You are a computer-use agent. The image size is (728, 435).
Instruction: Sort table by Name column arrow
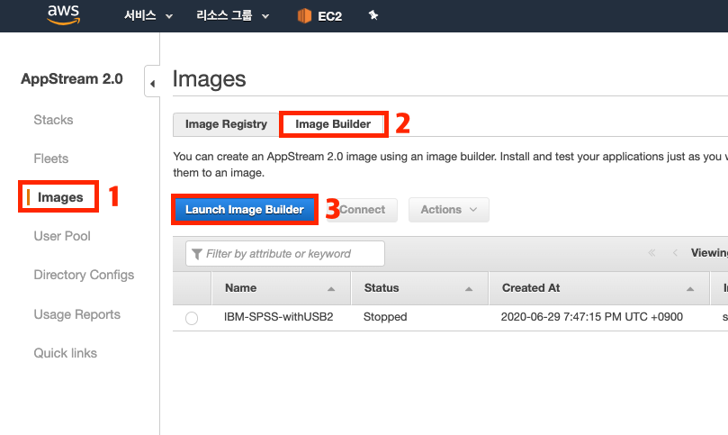tap(331, 288)
